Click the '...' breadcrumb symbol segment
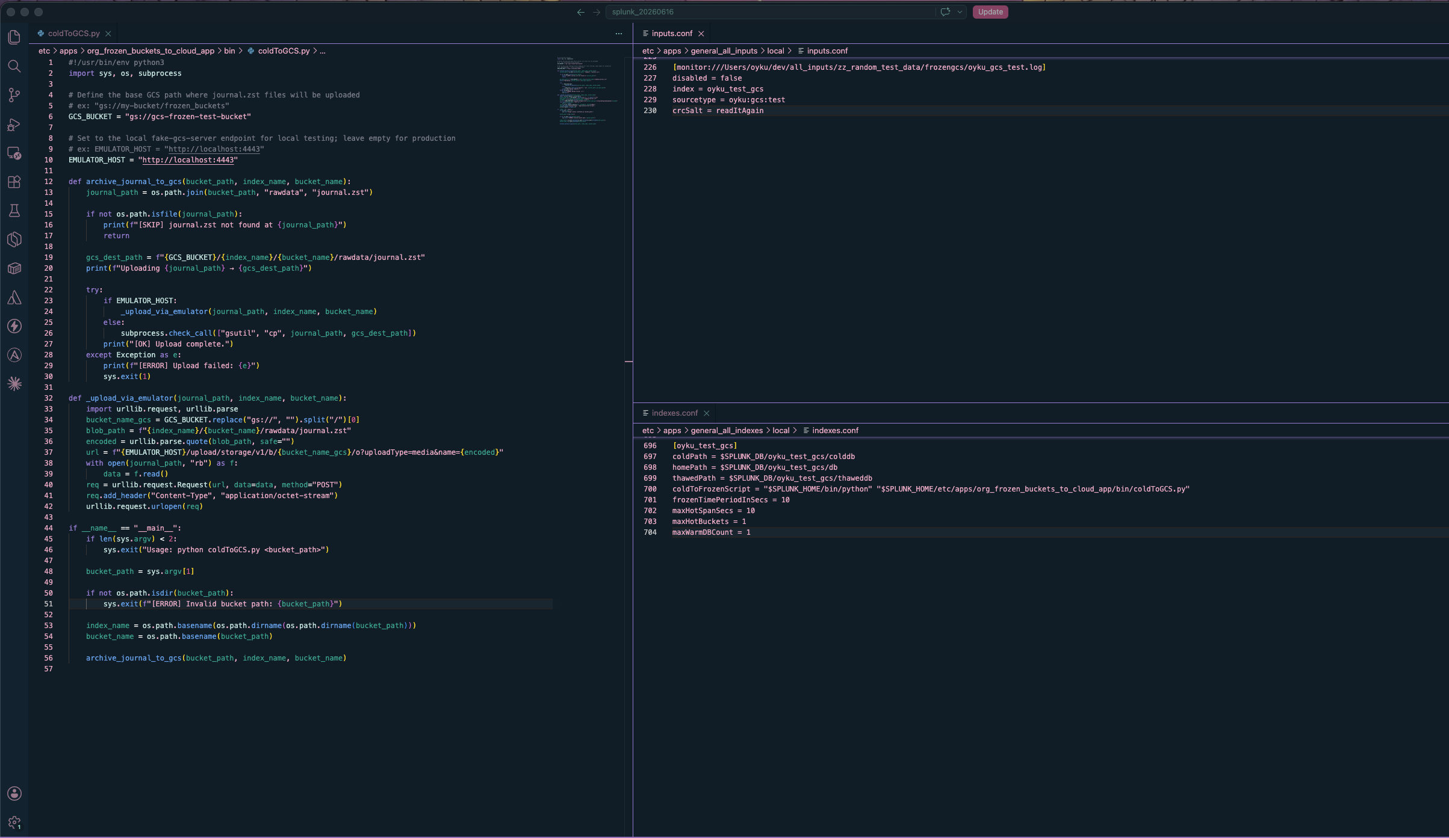This screenshot has height=838, width=1449. 323,51
